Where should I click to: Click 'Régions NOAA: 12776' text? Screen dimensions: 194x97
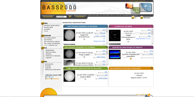[x=139, y=78]
